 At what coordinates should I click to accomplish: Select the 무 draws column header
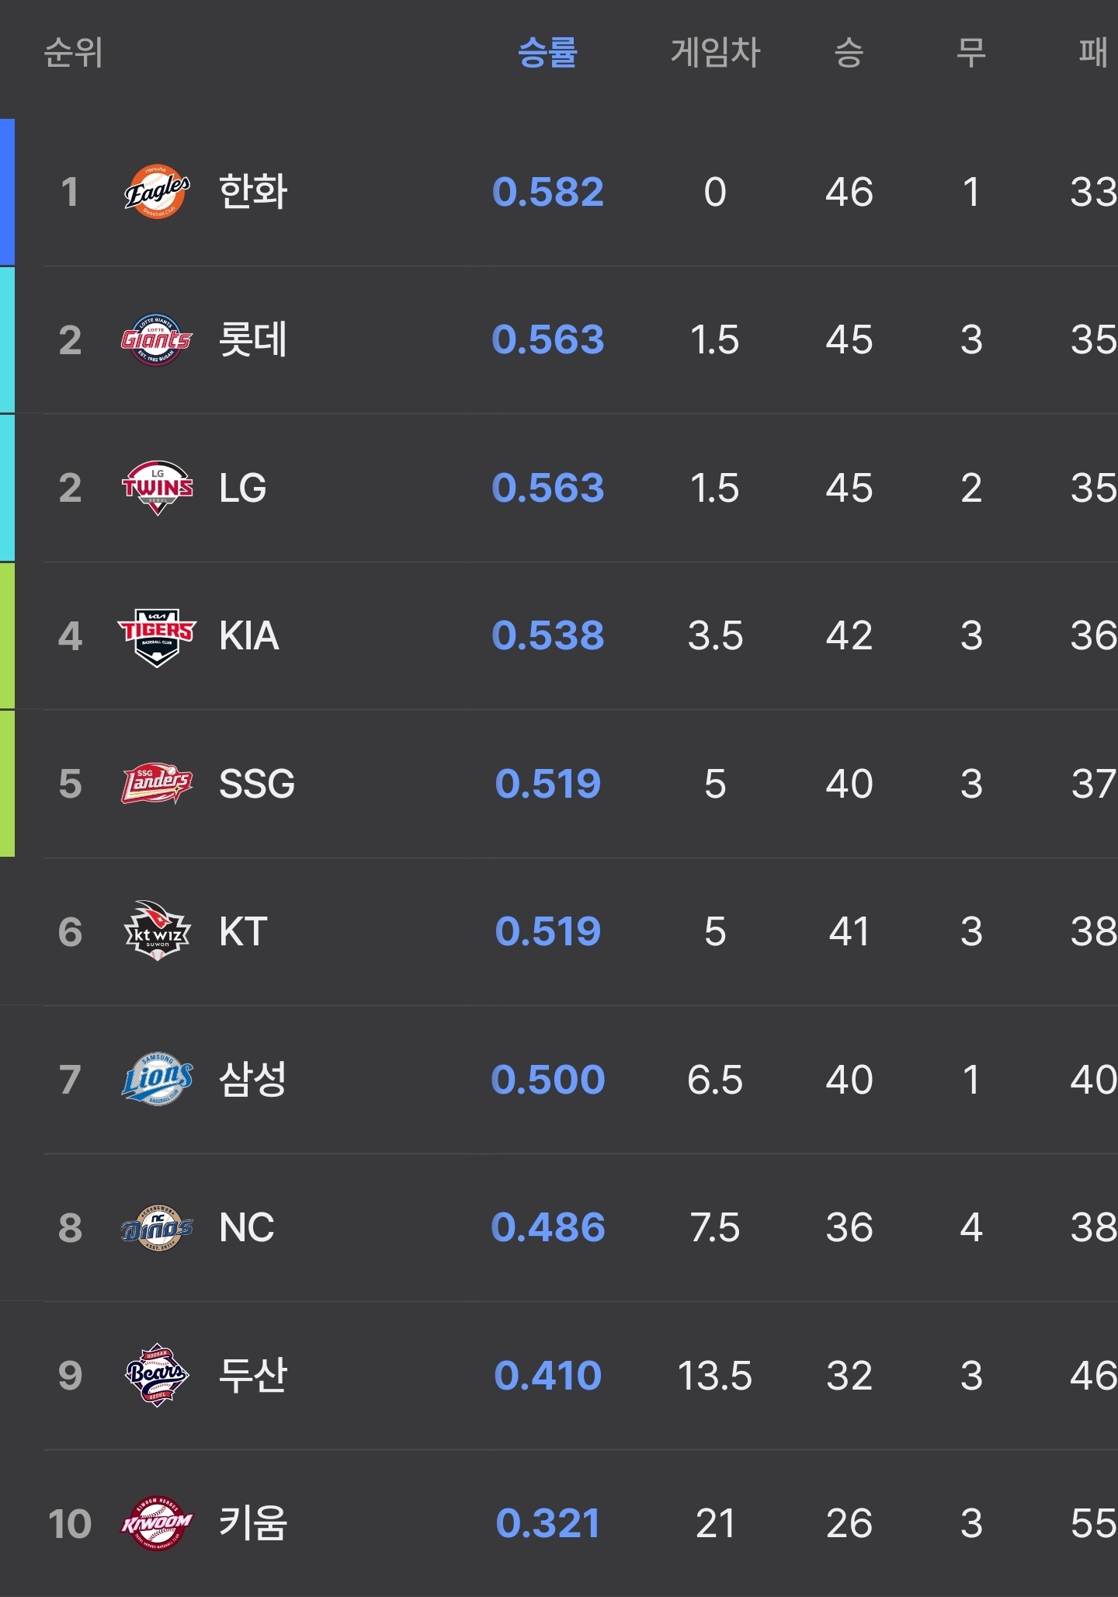click(970, 53)
